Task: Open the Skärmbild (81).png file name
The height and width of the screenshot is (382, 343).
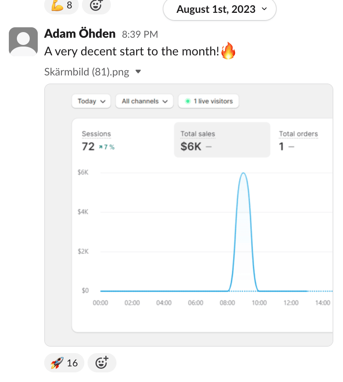Action: pos(87,72)
